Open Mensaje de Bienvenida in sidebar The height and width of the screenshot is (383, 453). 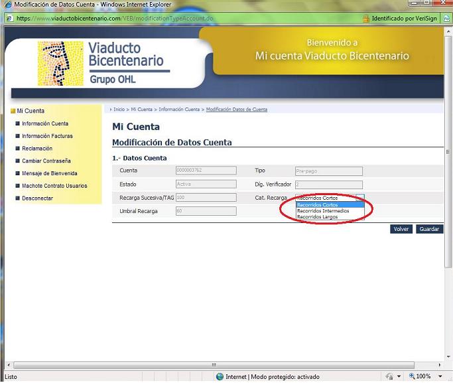(x=50, y=173)
